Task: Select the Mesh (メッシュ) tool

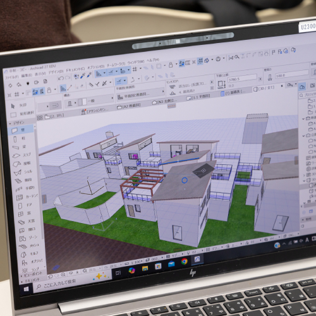Action: tap(29, 246)
